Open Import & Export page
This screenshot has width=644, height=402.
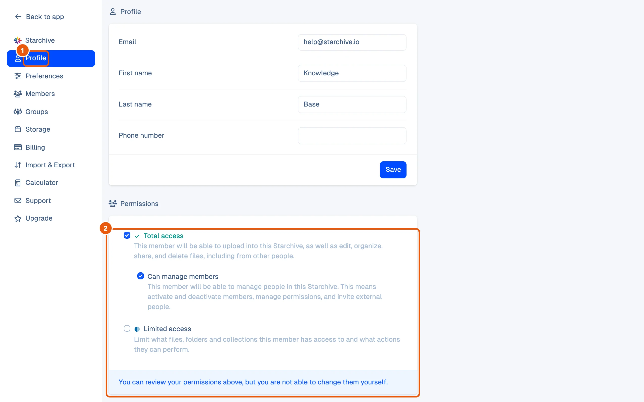[50, 165]
